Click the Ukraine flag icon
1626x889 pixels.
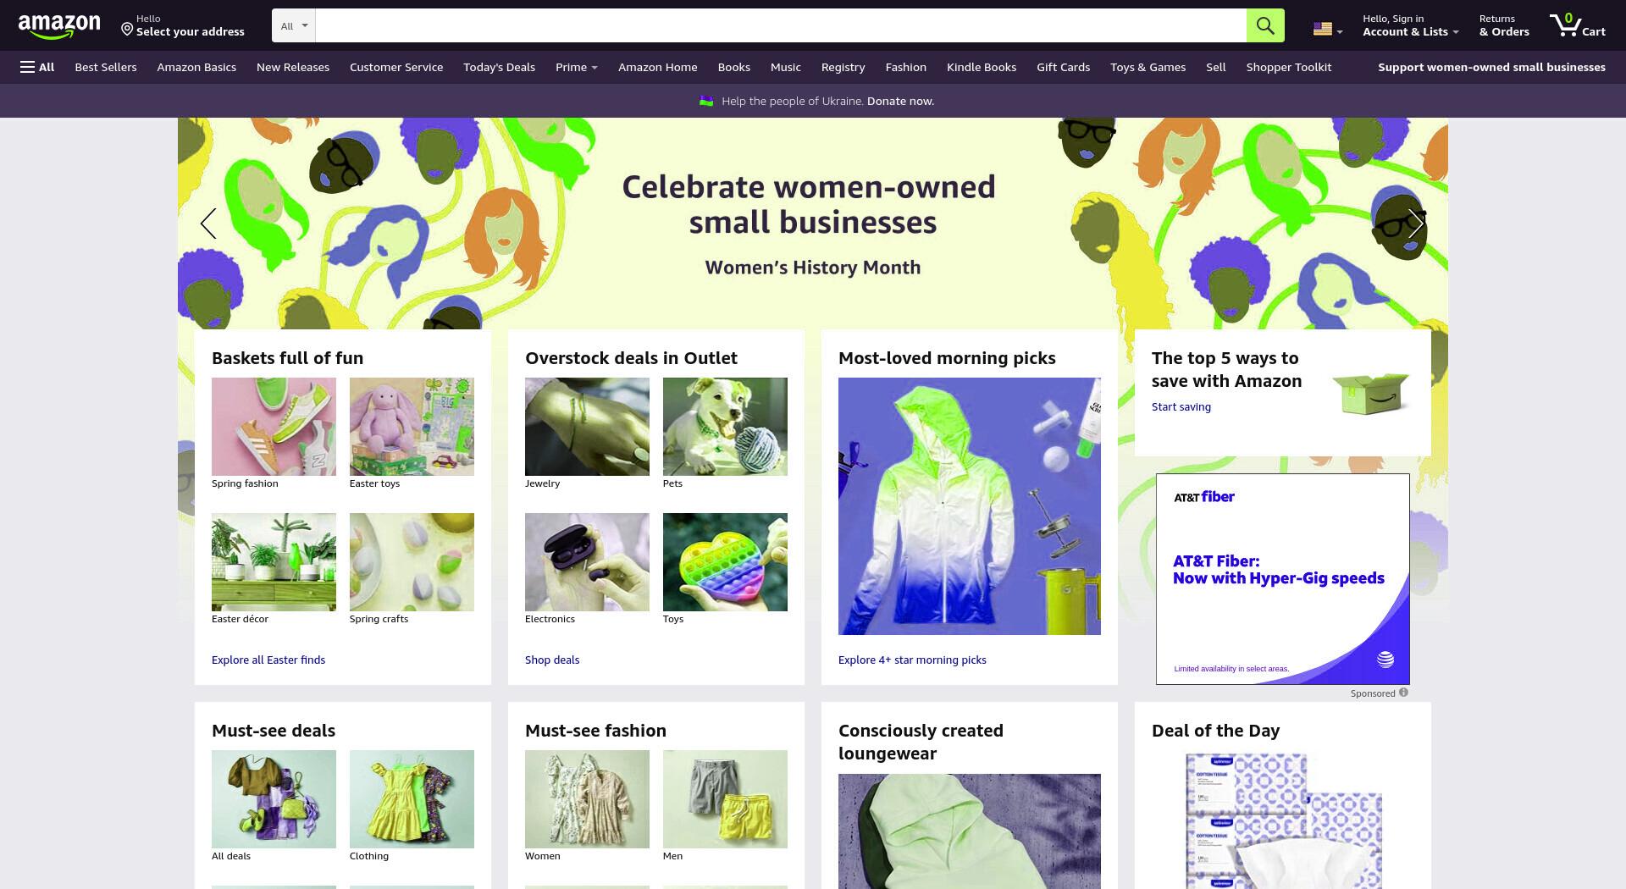tap(706, 101)
